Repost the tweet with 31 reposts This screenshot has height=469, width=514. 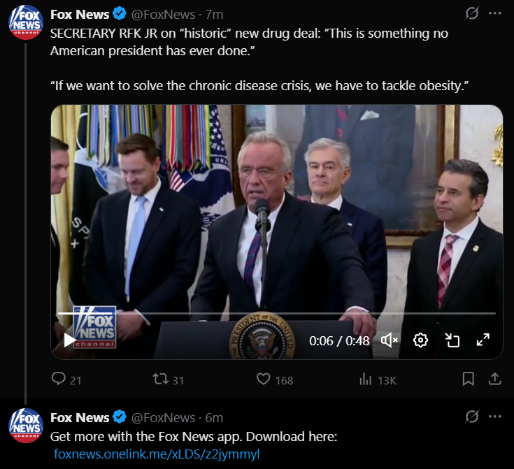160,380
